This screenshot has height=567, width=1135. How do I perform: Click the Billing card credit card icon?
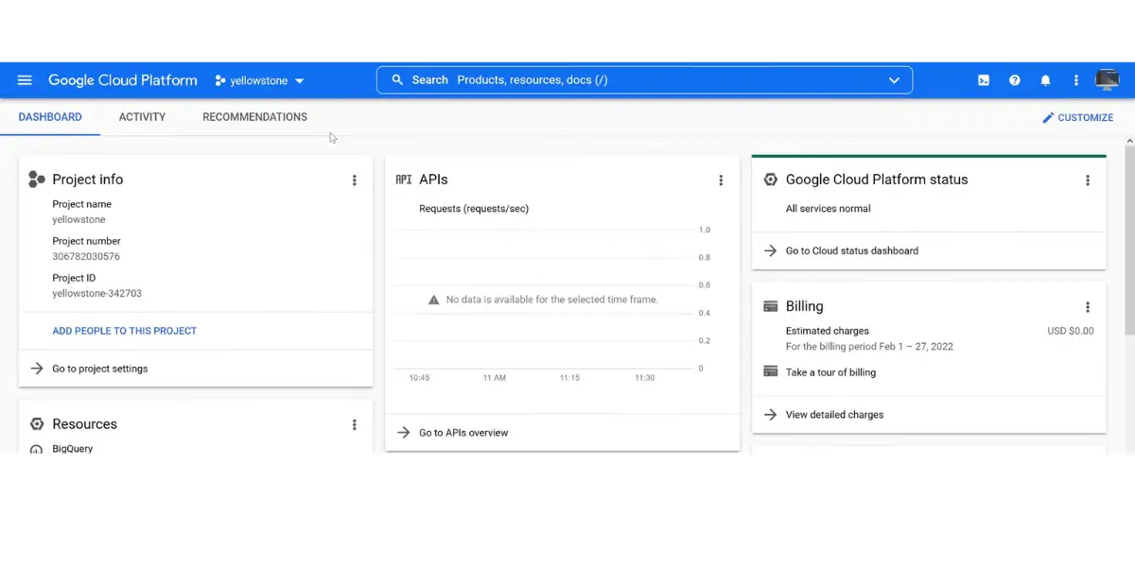pyautogui.click(x=771, y=306)
